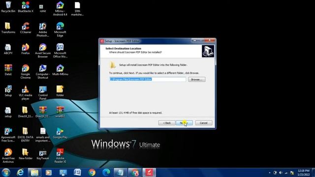Select the ABCPY desktop icon

coord(8,49)
